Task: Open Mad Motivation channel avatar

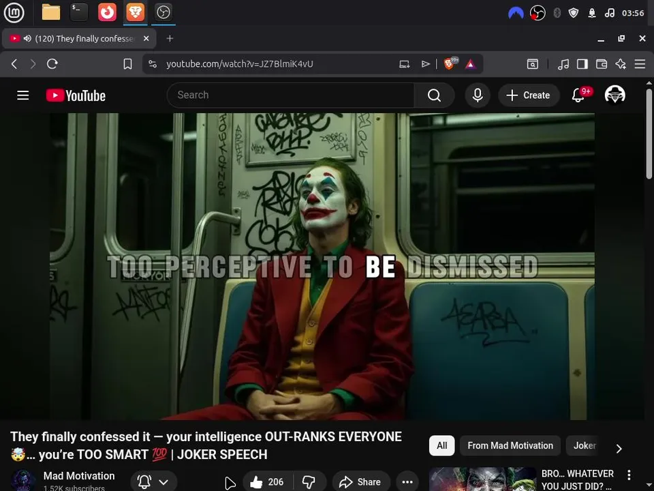Action: (23, 481)
